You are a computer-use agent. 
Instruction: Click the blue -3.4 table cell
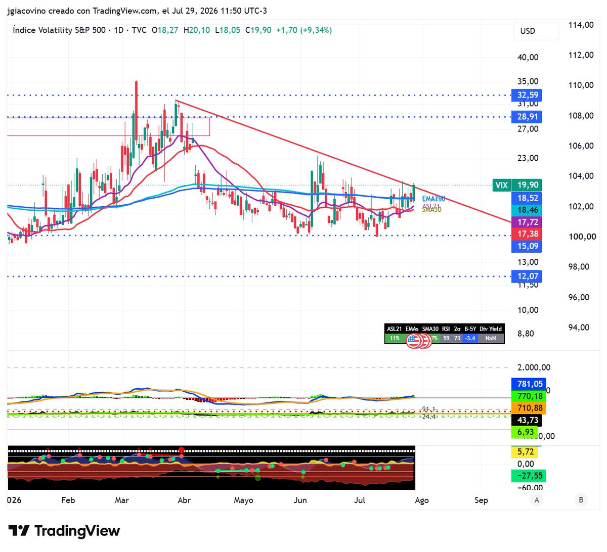[470, 338]
